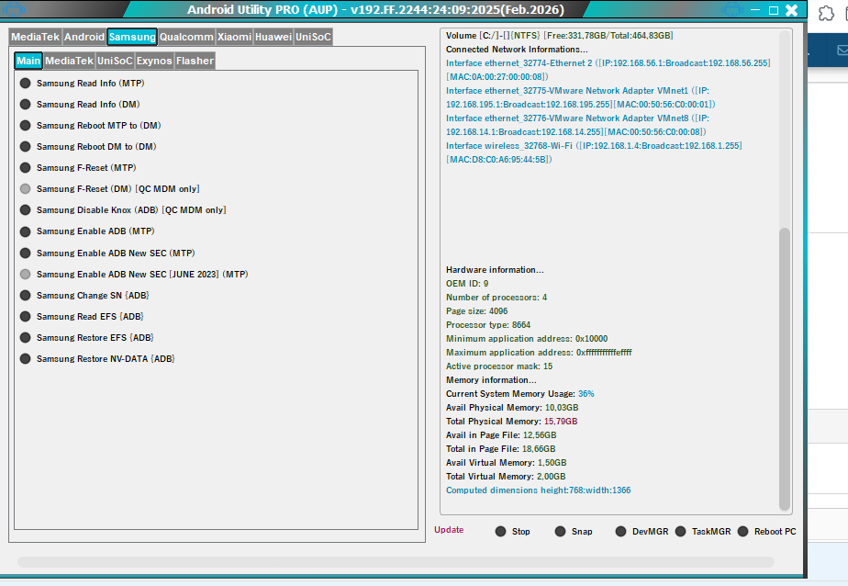Open TaskMGR task manager

click(680, 532)
